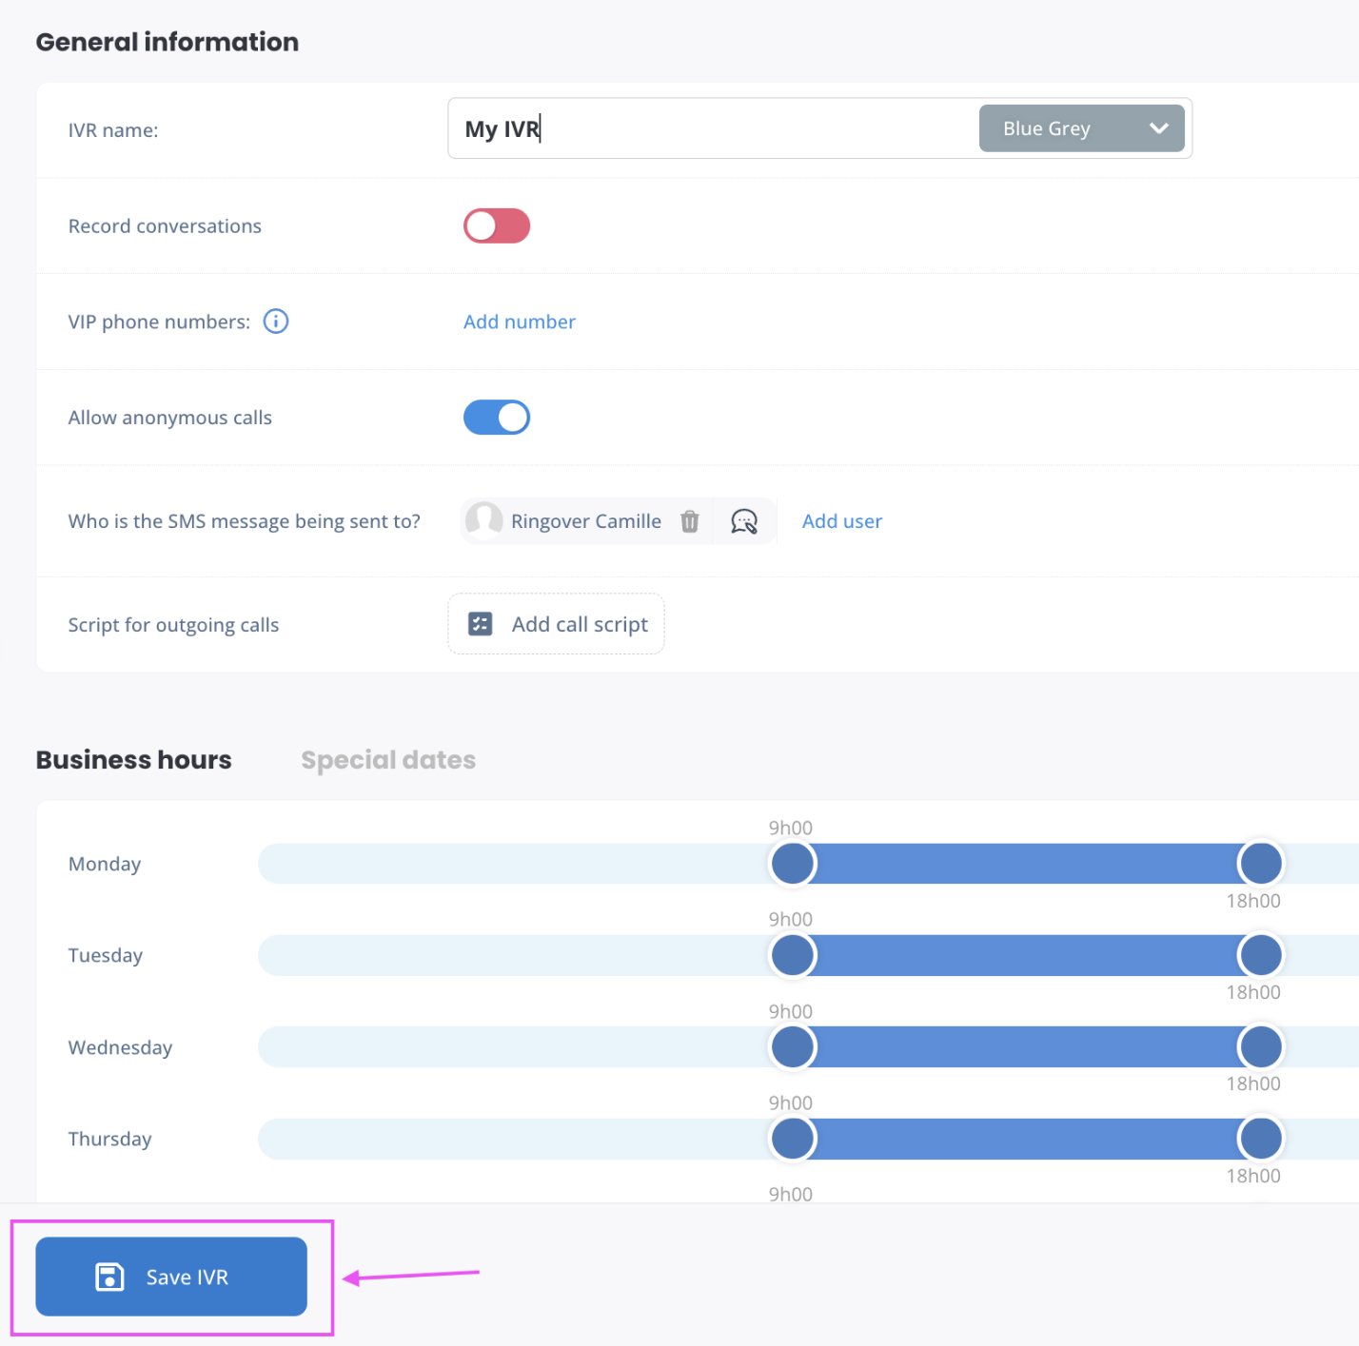
Task: Click Monday's 18h00 end slider handle
Action: tap(1261, 864)
